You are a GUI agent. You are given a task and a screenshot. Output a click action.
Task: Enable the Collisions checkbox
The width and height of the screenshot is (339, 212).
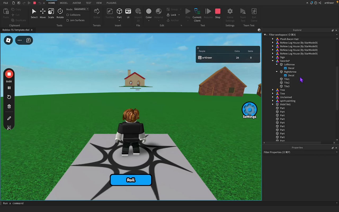[68, 15]
